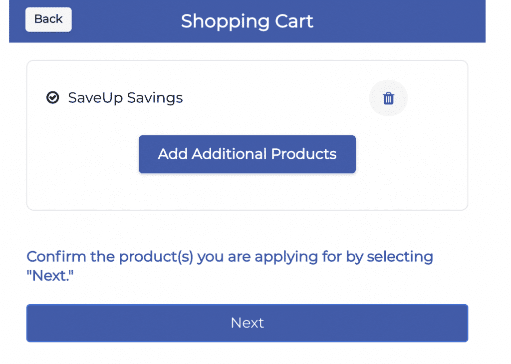Click the word "Savings" in product name
Screen dimensions: 511x364
tap(155, 98)
